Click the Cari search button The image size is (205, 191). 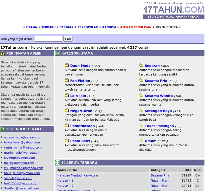68,39
